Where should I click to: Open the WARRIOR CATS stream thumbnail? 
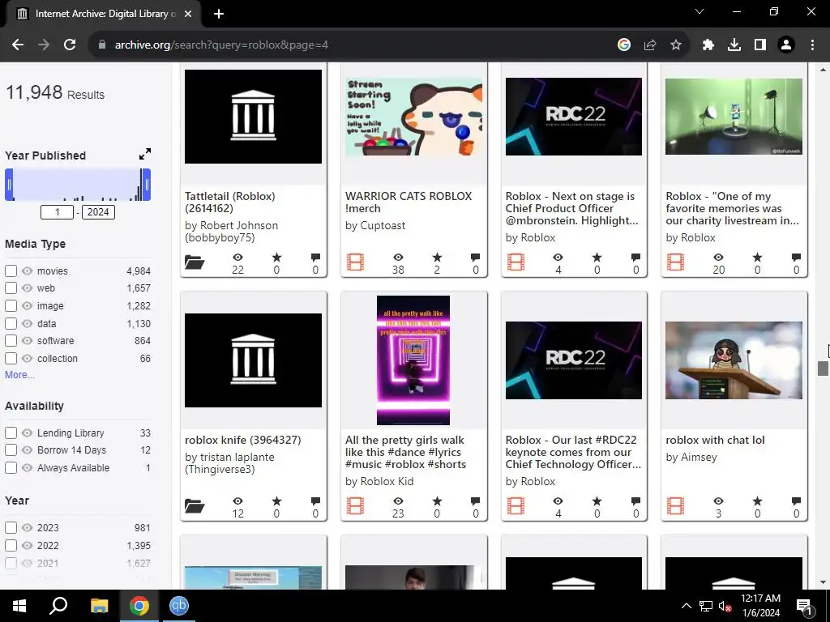pyautogui.click(x=413, y=117)
